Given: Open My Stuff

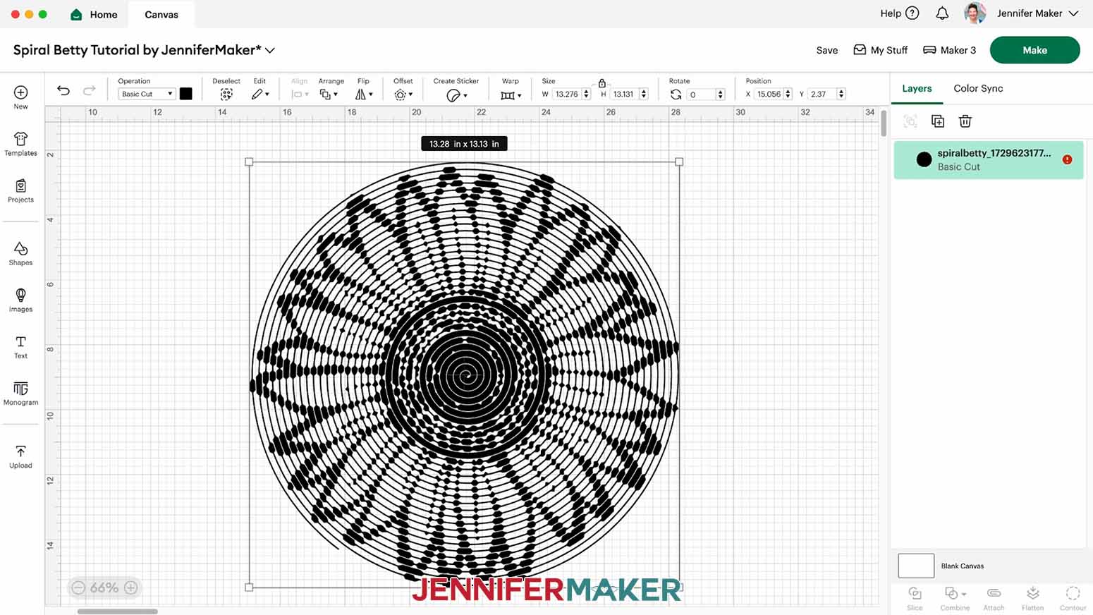Looking at the screenshot, I should pyautogui.click(x=880, y=50).
